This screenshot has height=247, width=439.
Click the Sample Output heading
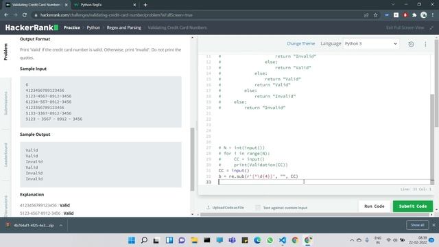(35, 134)
